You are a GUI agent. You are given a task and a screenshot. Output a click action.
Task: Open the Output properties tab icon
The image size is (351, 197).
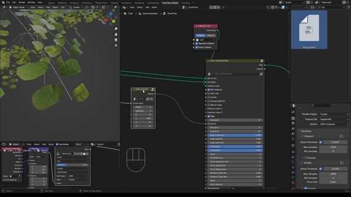(293, 124)
